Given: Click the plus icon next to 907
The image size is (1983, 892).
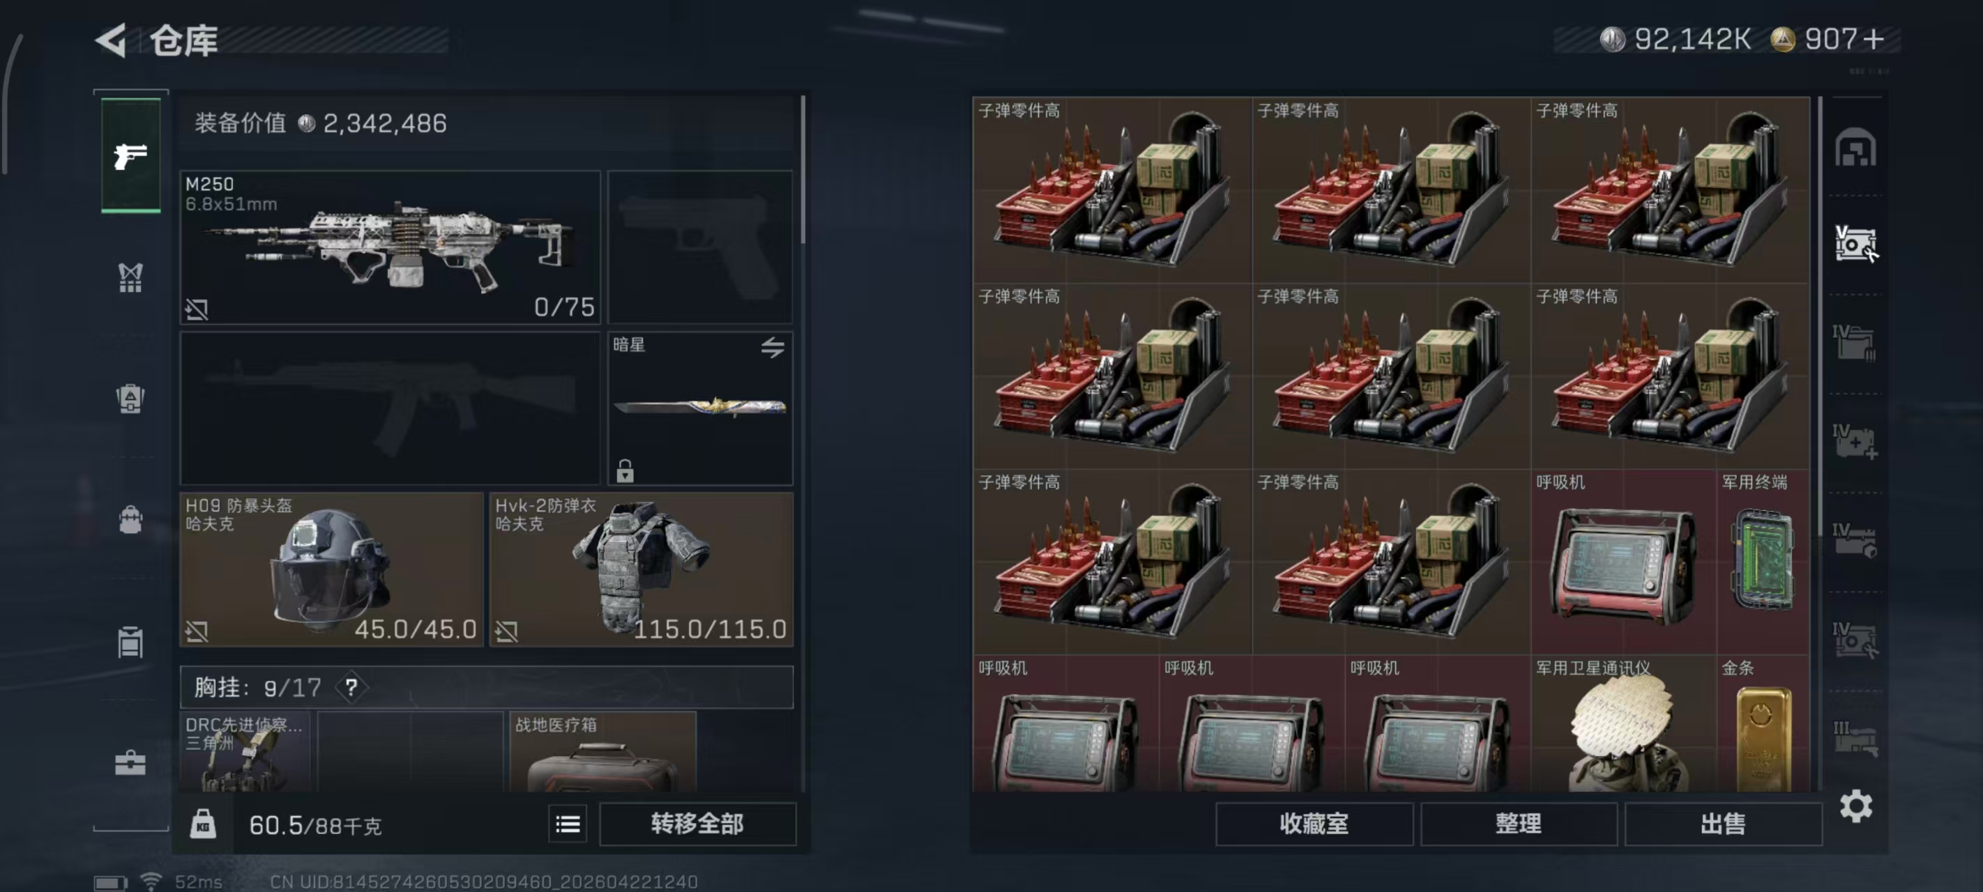Looking at the screenshot, I should [x=1874, y=39].
